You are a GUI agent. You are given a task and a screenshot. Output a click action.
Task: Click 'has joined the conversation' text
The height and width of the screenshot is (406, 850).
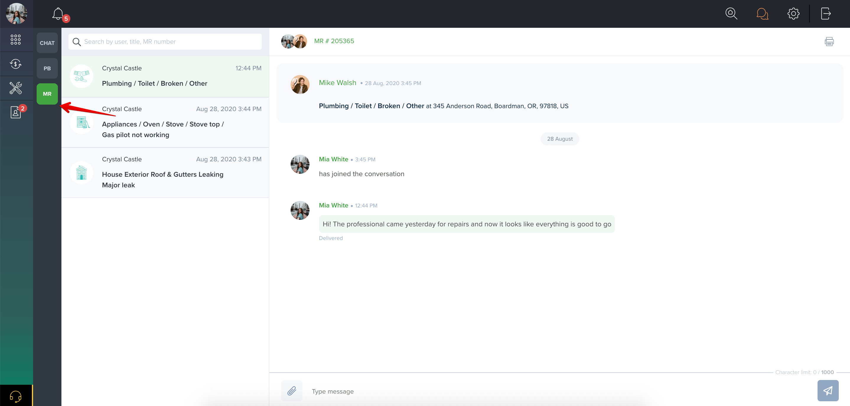(x=361, y=174)
